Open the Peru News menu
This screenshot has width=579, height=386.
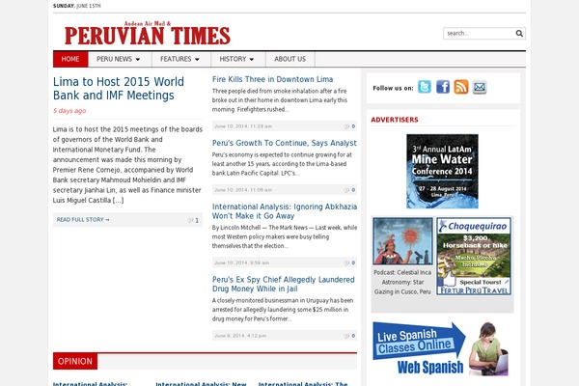pyautogui.click(x=120, y=59)
